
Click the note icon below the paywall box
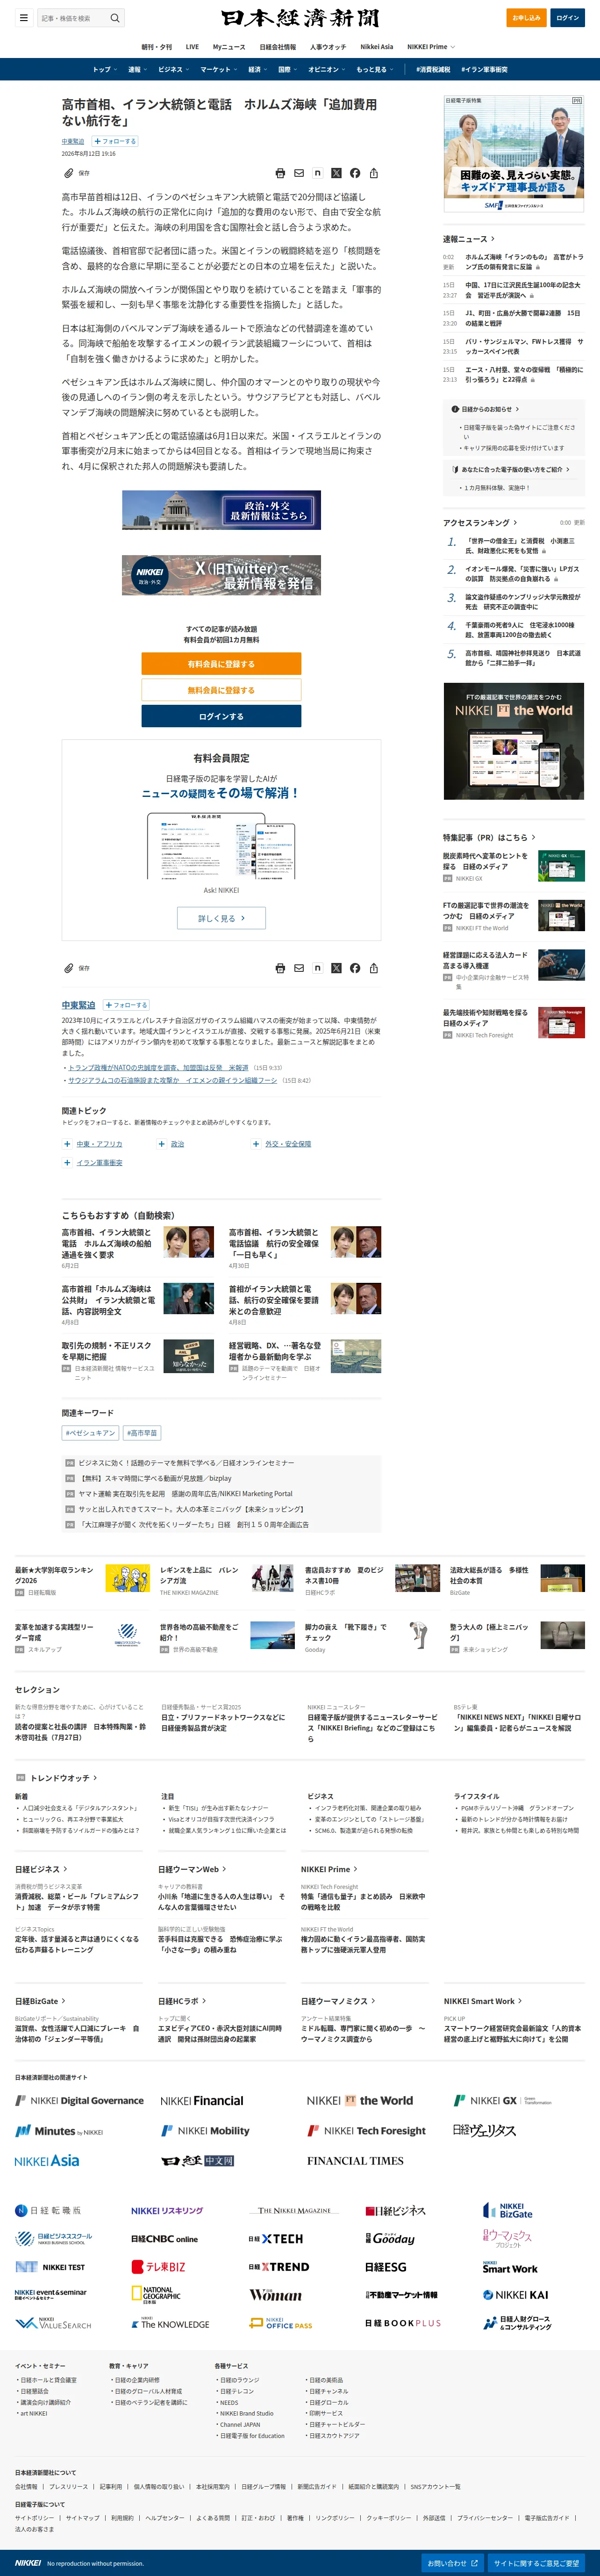click(317, 968)
